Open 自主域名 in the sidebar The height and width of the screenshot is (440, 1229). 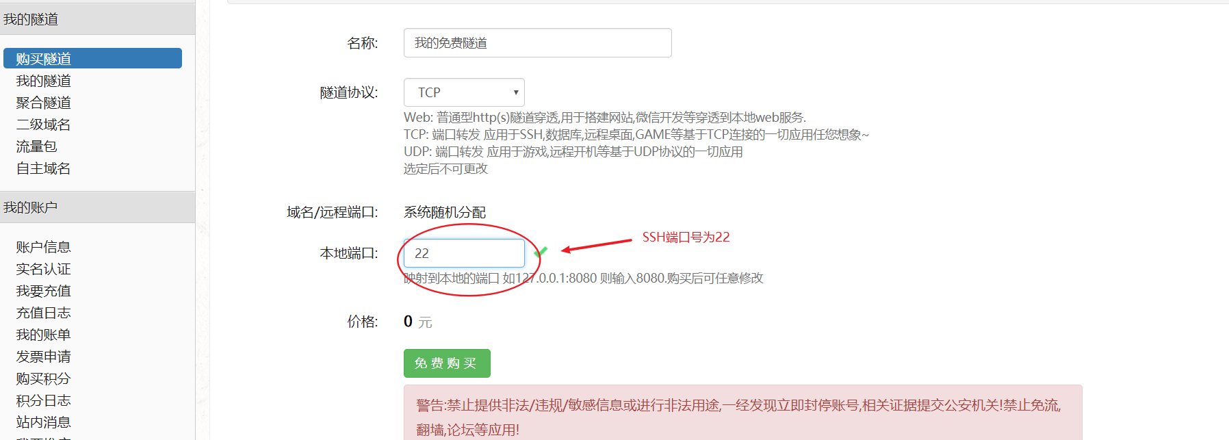point(44,168)
